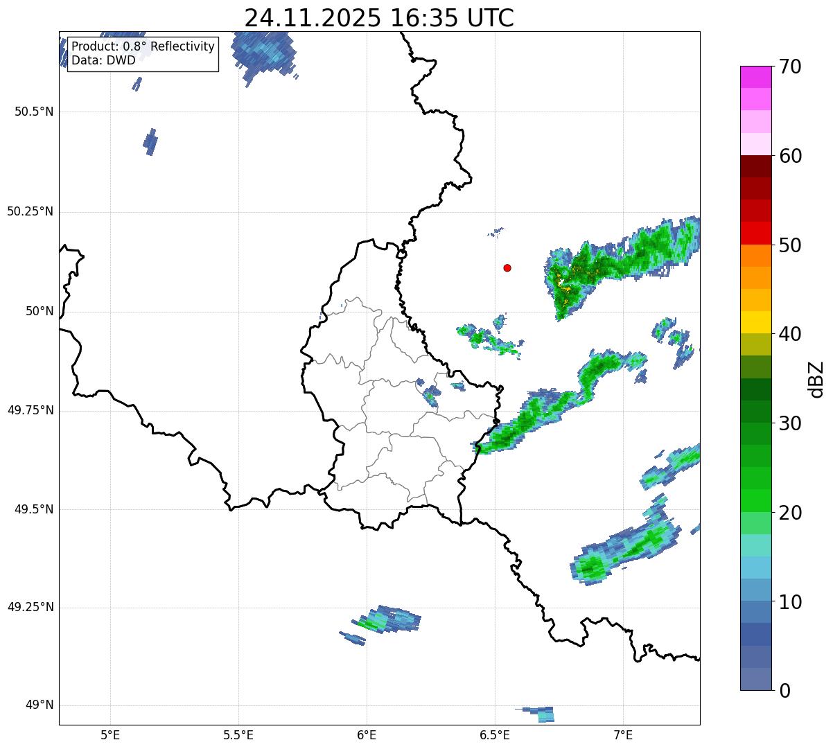Viewport: 833px width, 749px height.
Task: Click the '49.75°N' latitude label
Action: tap(30, 410)
